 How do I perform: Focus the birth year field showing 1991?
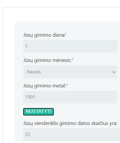[x=70, y=97]
